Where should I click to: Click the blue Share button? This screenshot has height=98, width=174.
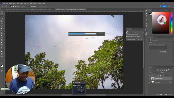pyautogui.click(x=164, y=6)
